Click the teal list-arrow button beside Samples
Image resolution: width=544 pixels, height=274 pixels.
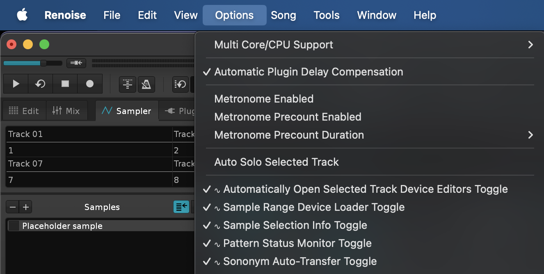[181, 207]
